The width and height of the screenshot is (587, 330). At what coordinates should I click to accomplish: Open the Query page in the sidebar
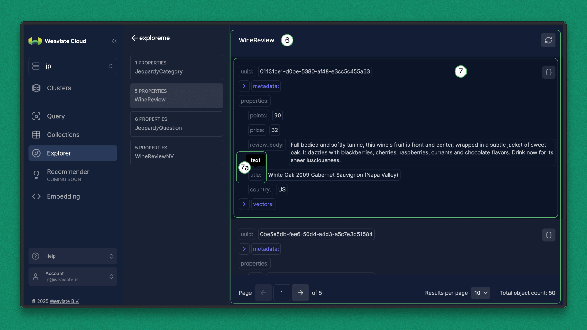tap(56, 116)
